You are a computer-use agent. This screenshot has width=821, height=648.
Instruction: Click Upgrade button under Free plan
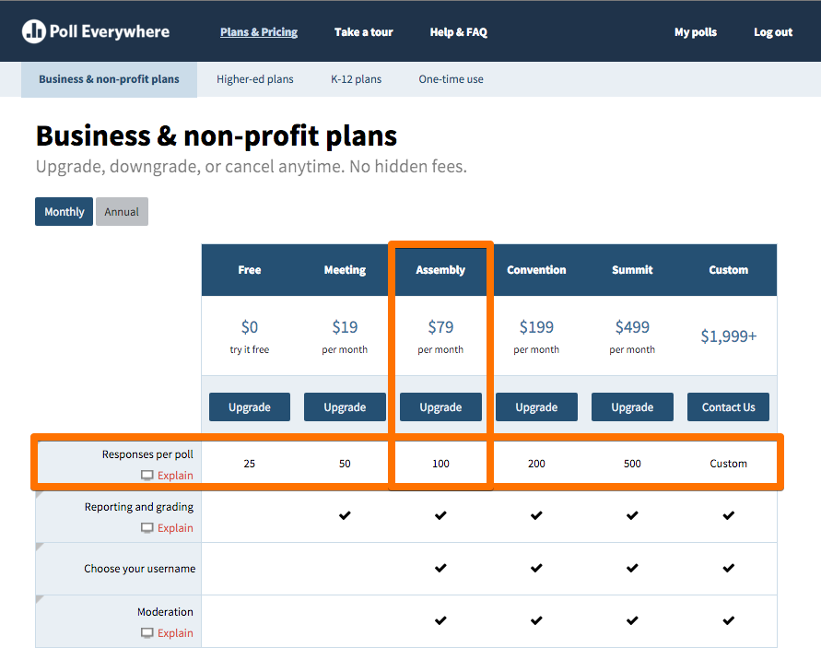pyautogui.click(x=249, y=407)
